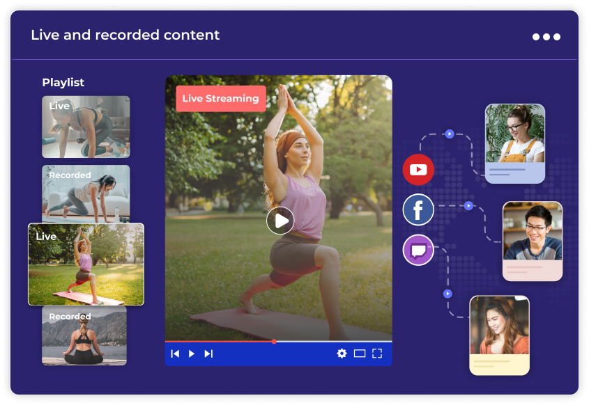Skip to previous video in player

point(175,354)
